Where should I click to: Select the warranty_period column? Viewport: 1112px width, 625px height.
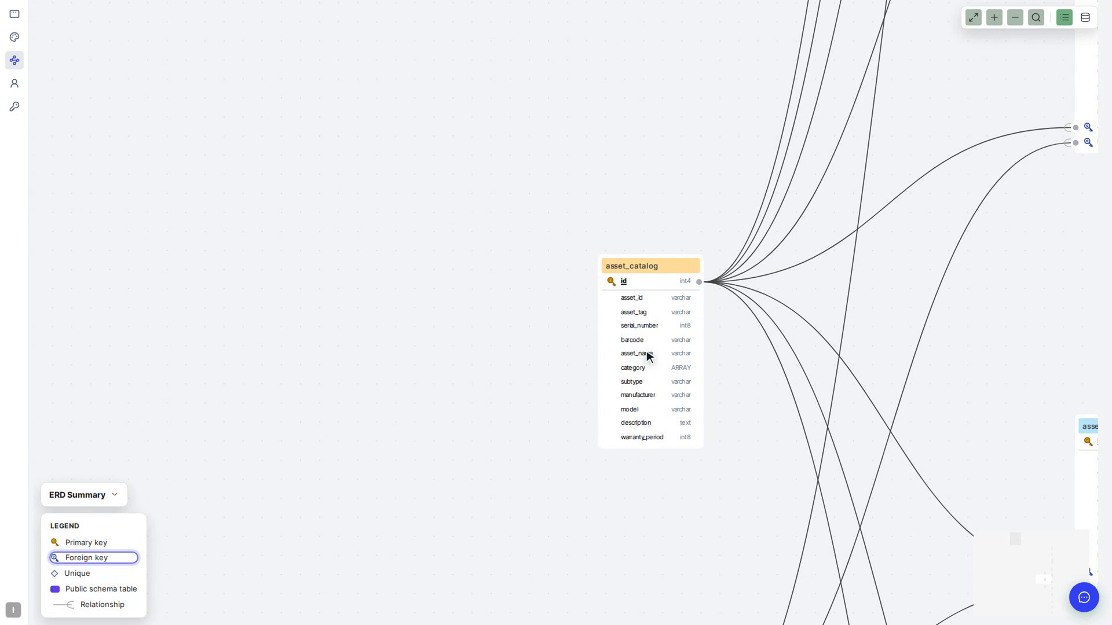(650, 437)
